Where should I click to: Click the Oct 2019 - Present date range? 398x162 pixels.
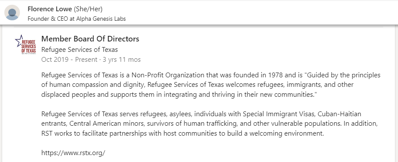tap(69, 60)
